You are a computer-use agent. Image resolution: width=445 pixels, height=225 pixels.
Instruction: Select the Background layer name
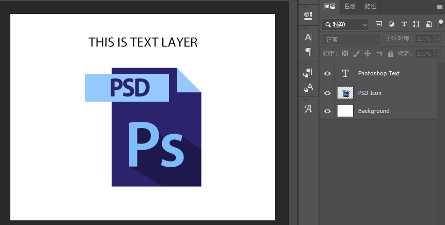coord(374,111)
